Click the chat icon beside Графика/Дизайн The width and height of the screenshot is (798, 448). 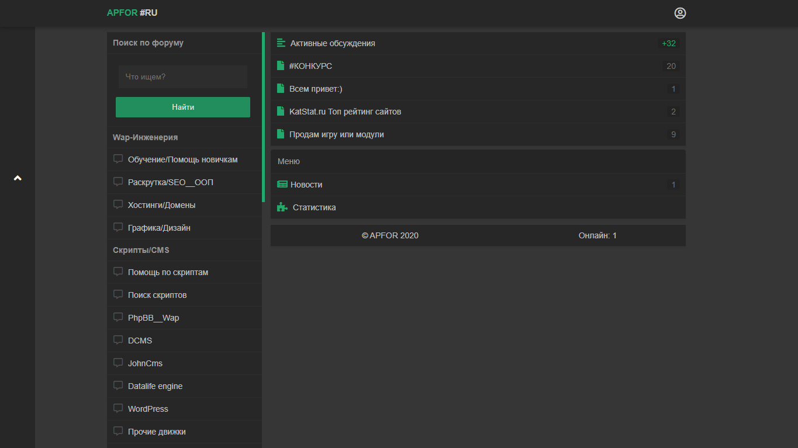[x=118, y=227]
